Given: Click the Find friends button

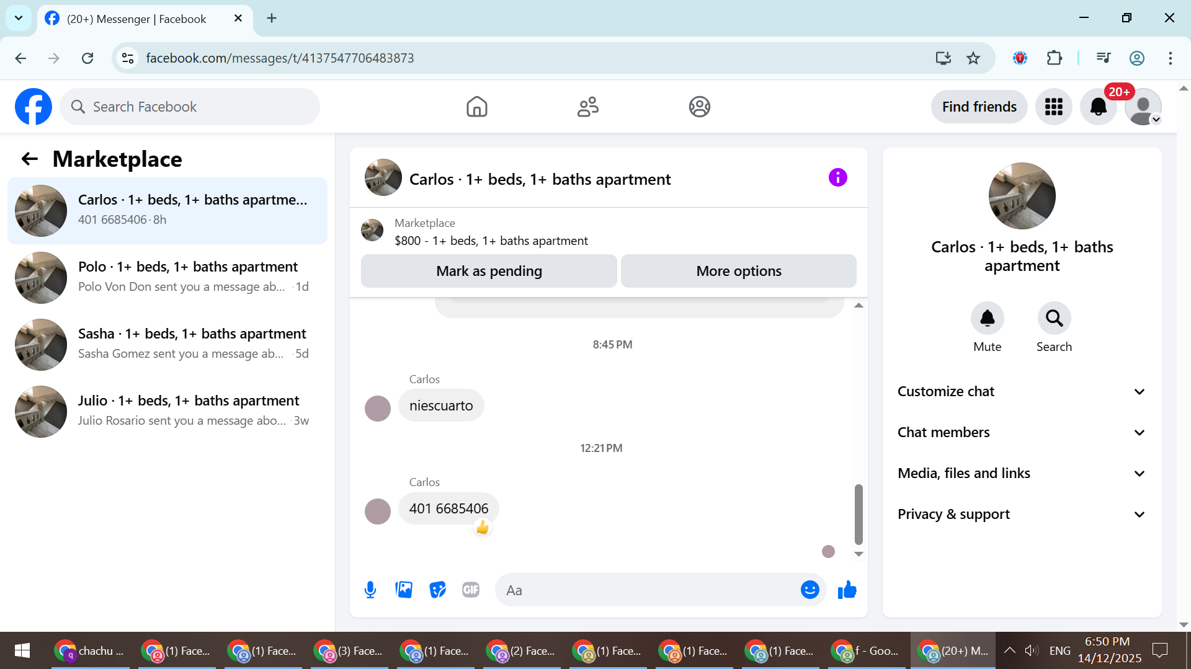Looking at the screenshot, I should pos(979,107).
